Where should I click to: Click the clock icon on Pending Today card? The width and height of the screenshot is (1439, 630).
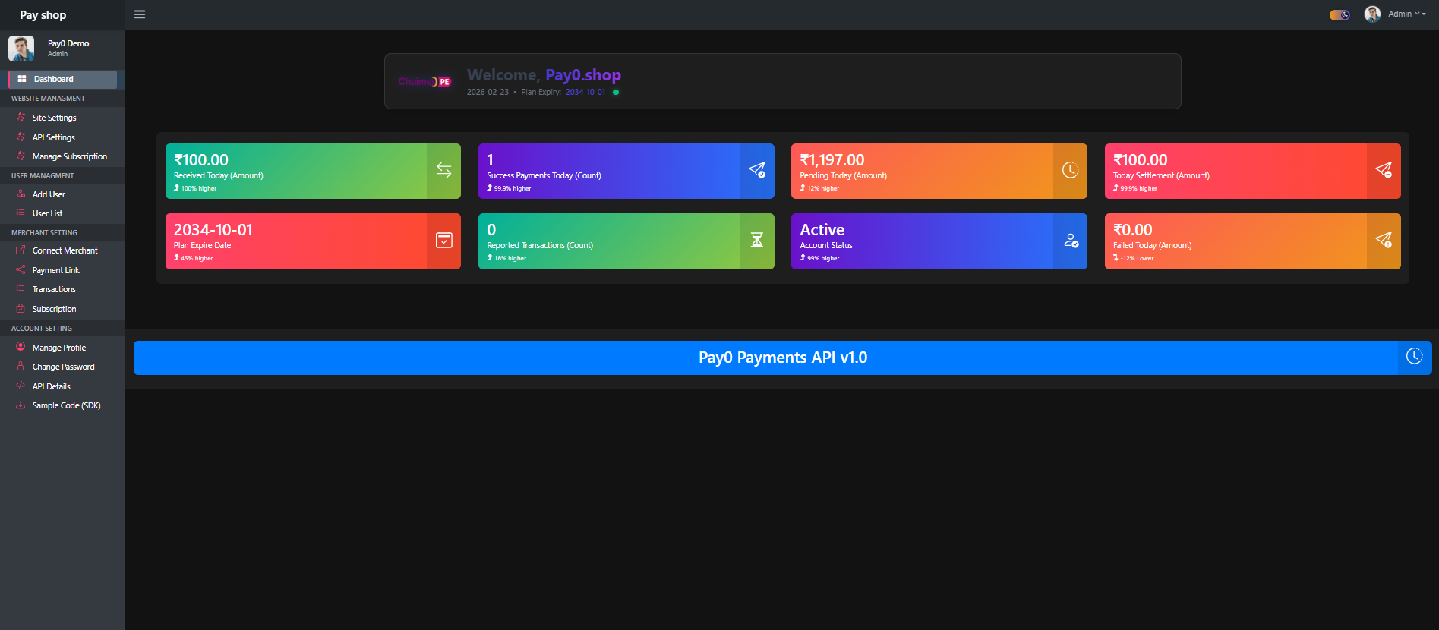click(x=1070, y=171)
